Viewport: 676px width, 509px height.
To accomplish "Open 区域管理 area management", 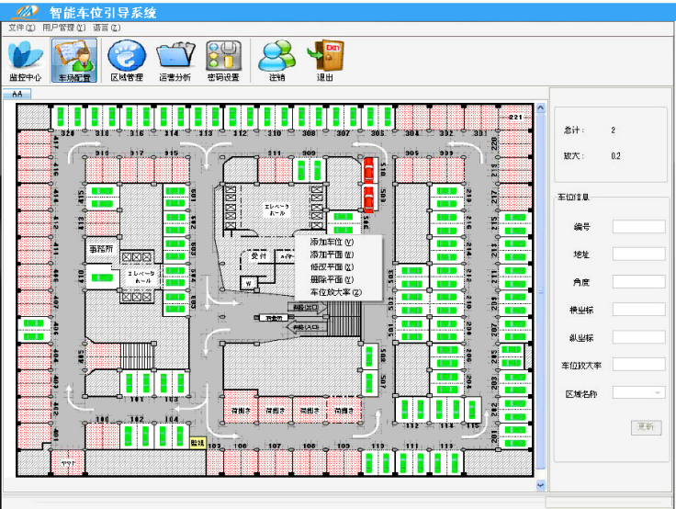I will 127,61.
